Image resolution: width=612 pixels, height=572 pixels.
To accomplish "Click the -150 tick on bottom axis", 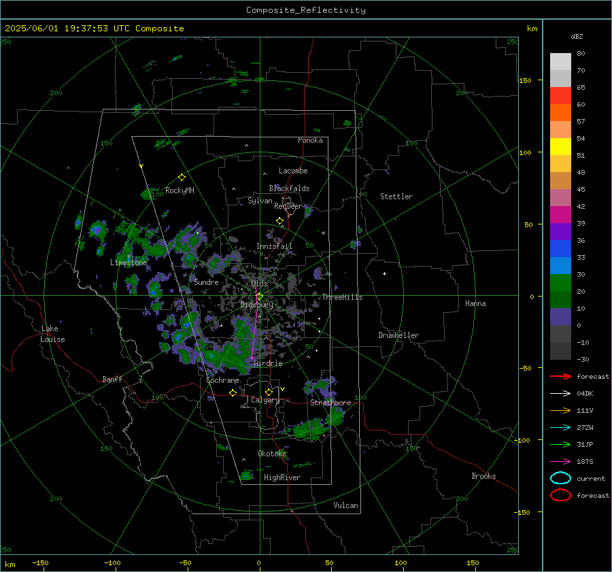I will click(x=40, y=563).
